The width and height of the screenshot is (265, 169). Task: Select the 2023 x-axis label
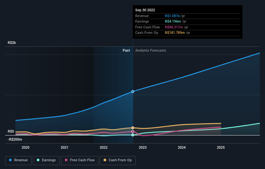click(143, 147)
